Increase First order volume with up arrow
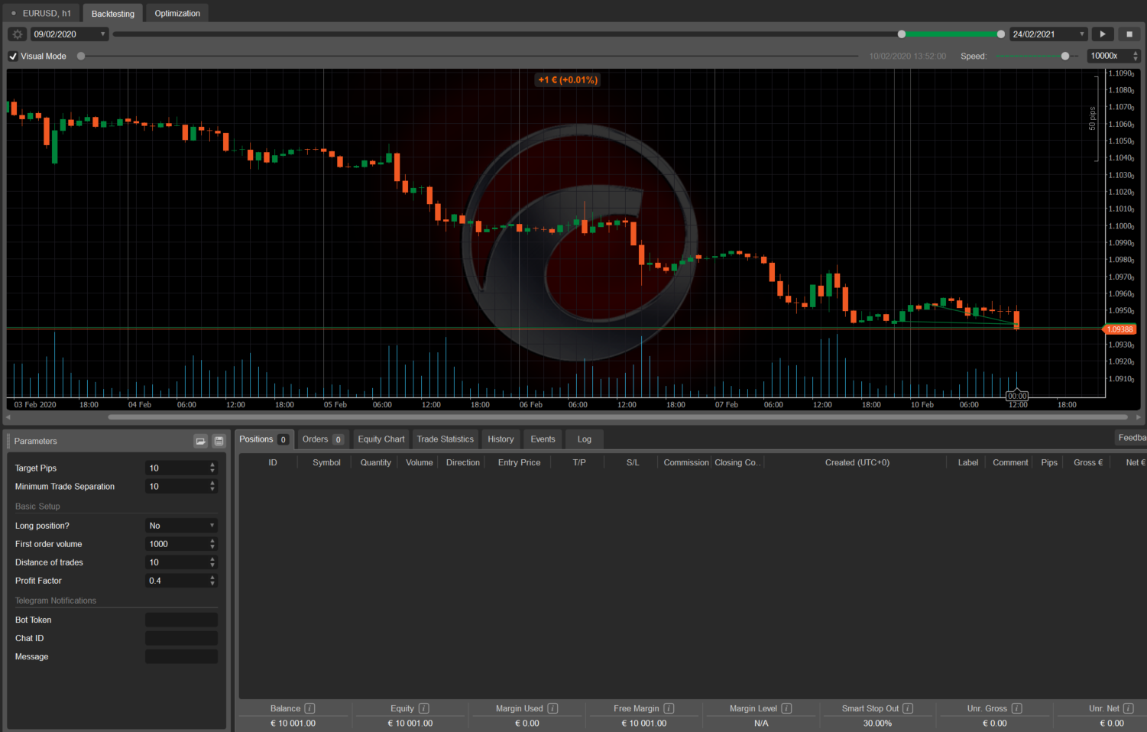The image size is (1147, 732). [212, 541]
